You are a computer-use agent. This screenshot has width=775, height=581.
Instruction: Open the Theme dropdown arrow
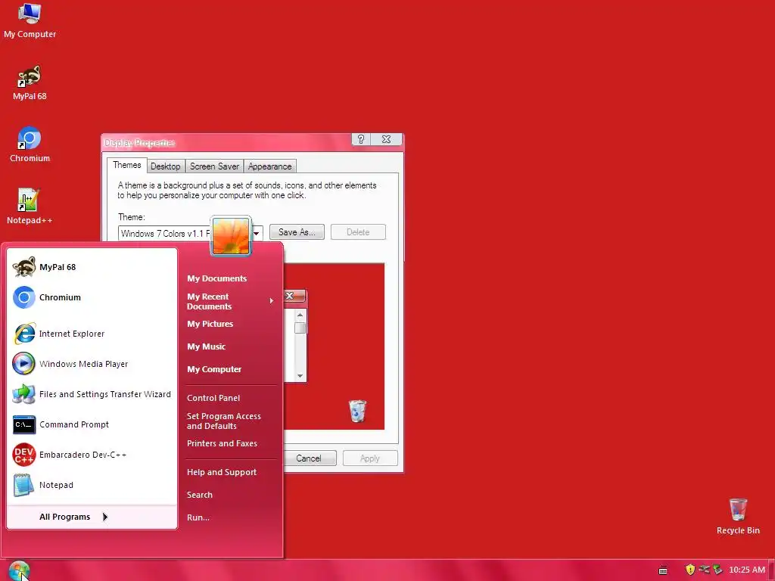coord(257,233)
